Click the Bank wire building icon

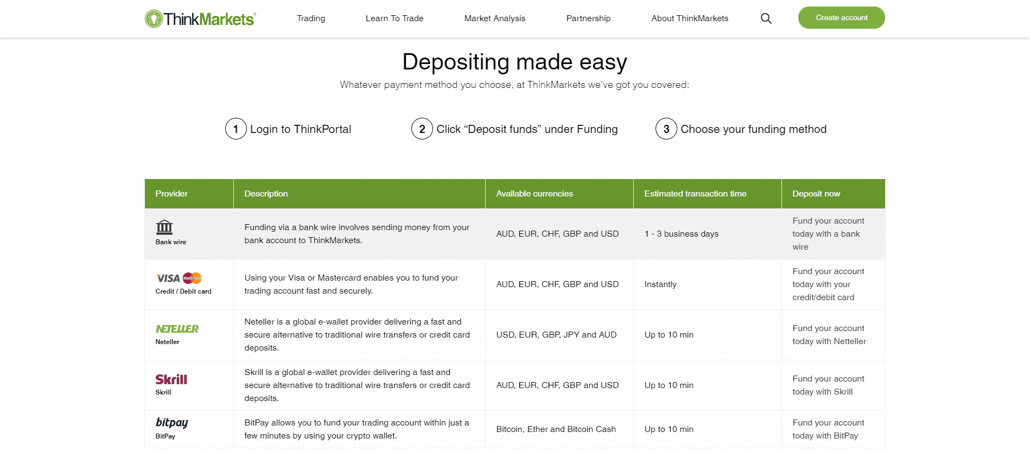(164, 227)
